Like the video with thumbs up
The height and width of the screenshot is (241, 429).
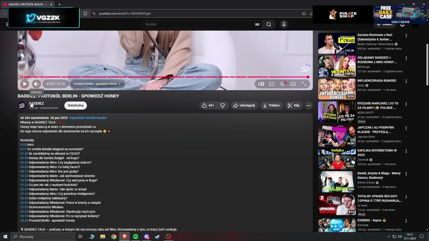208,105
